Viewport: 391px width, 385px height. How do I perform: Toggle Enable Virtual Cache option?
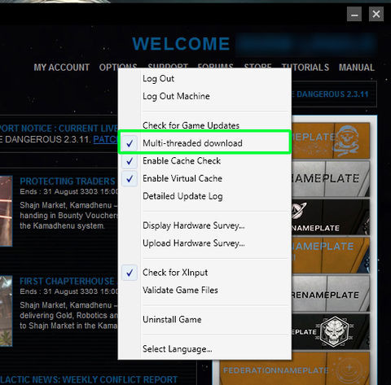click(204, 178)
